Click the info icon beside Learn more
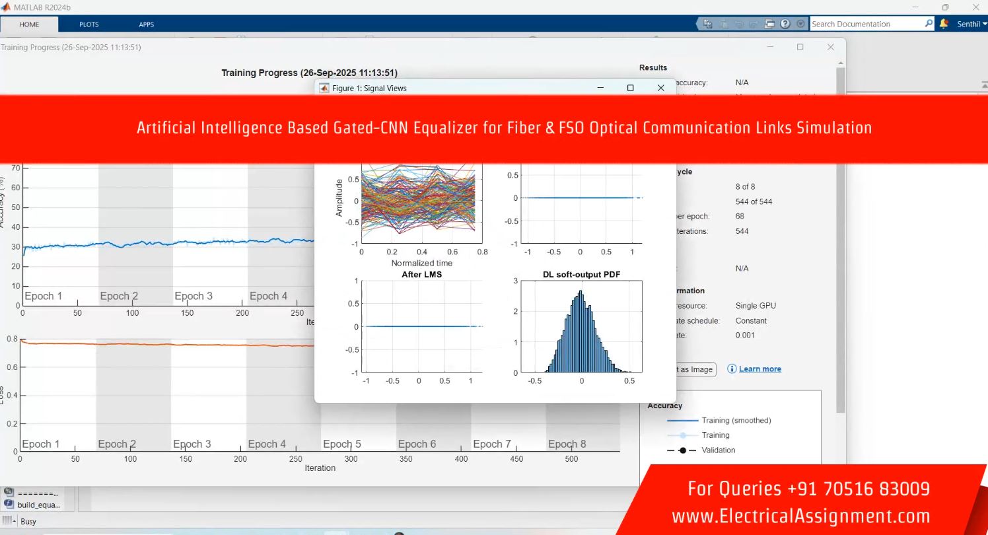Screen dimensions: 988x535 point(731,369)
